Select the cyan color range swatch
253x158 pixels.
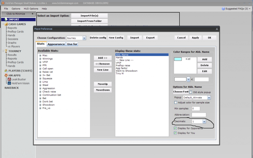point(178,59)
